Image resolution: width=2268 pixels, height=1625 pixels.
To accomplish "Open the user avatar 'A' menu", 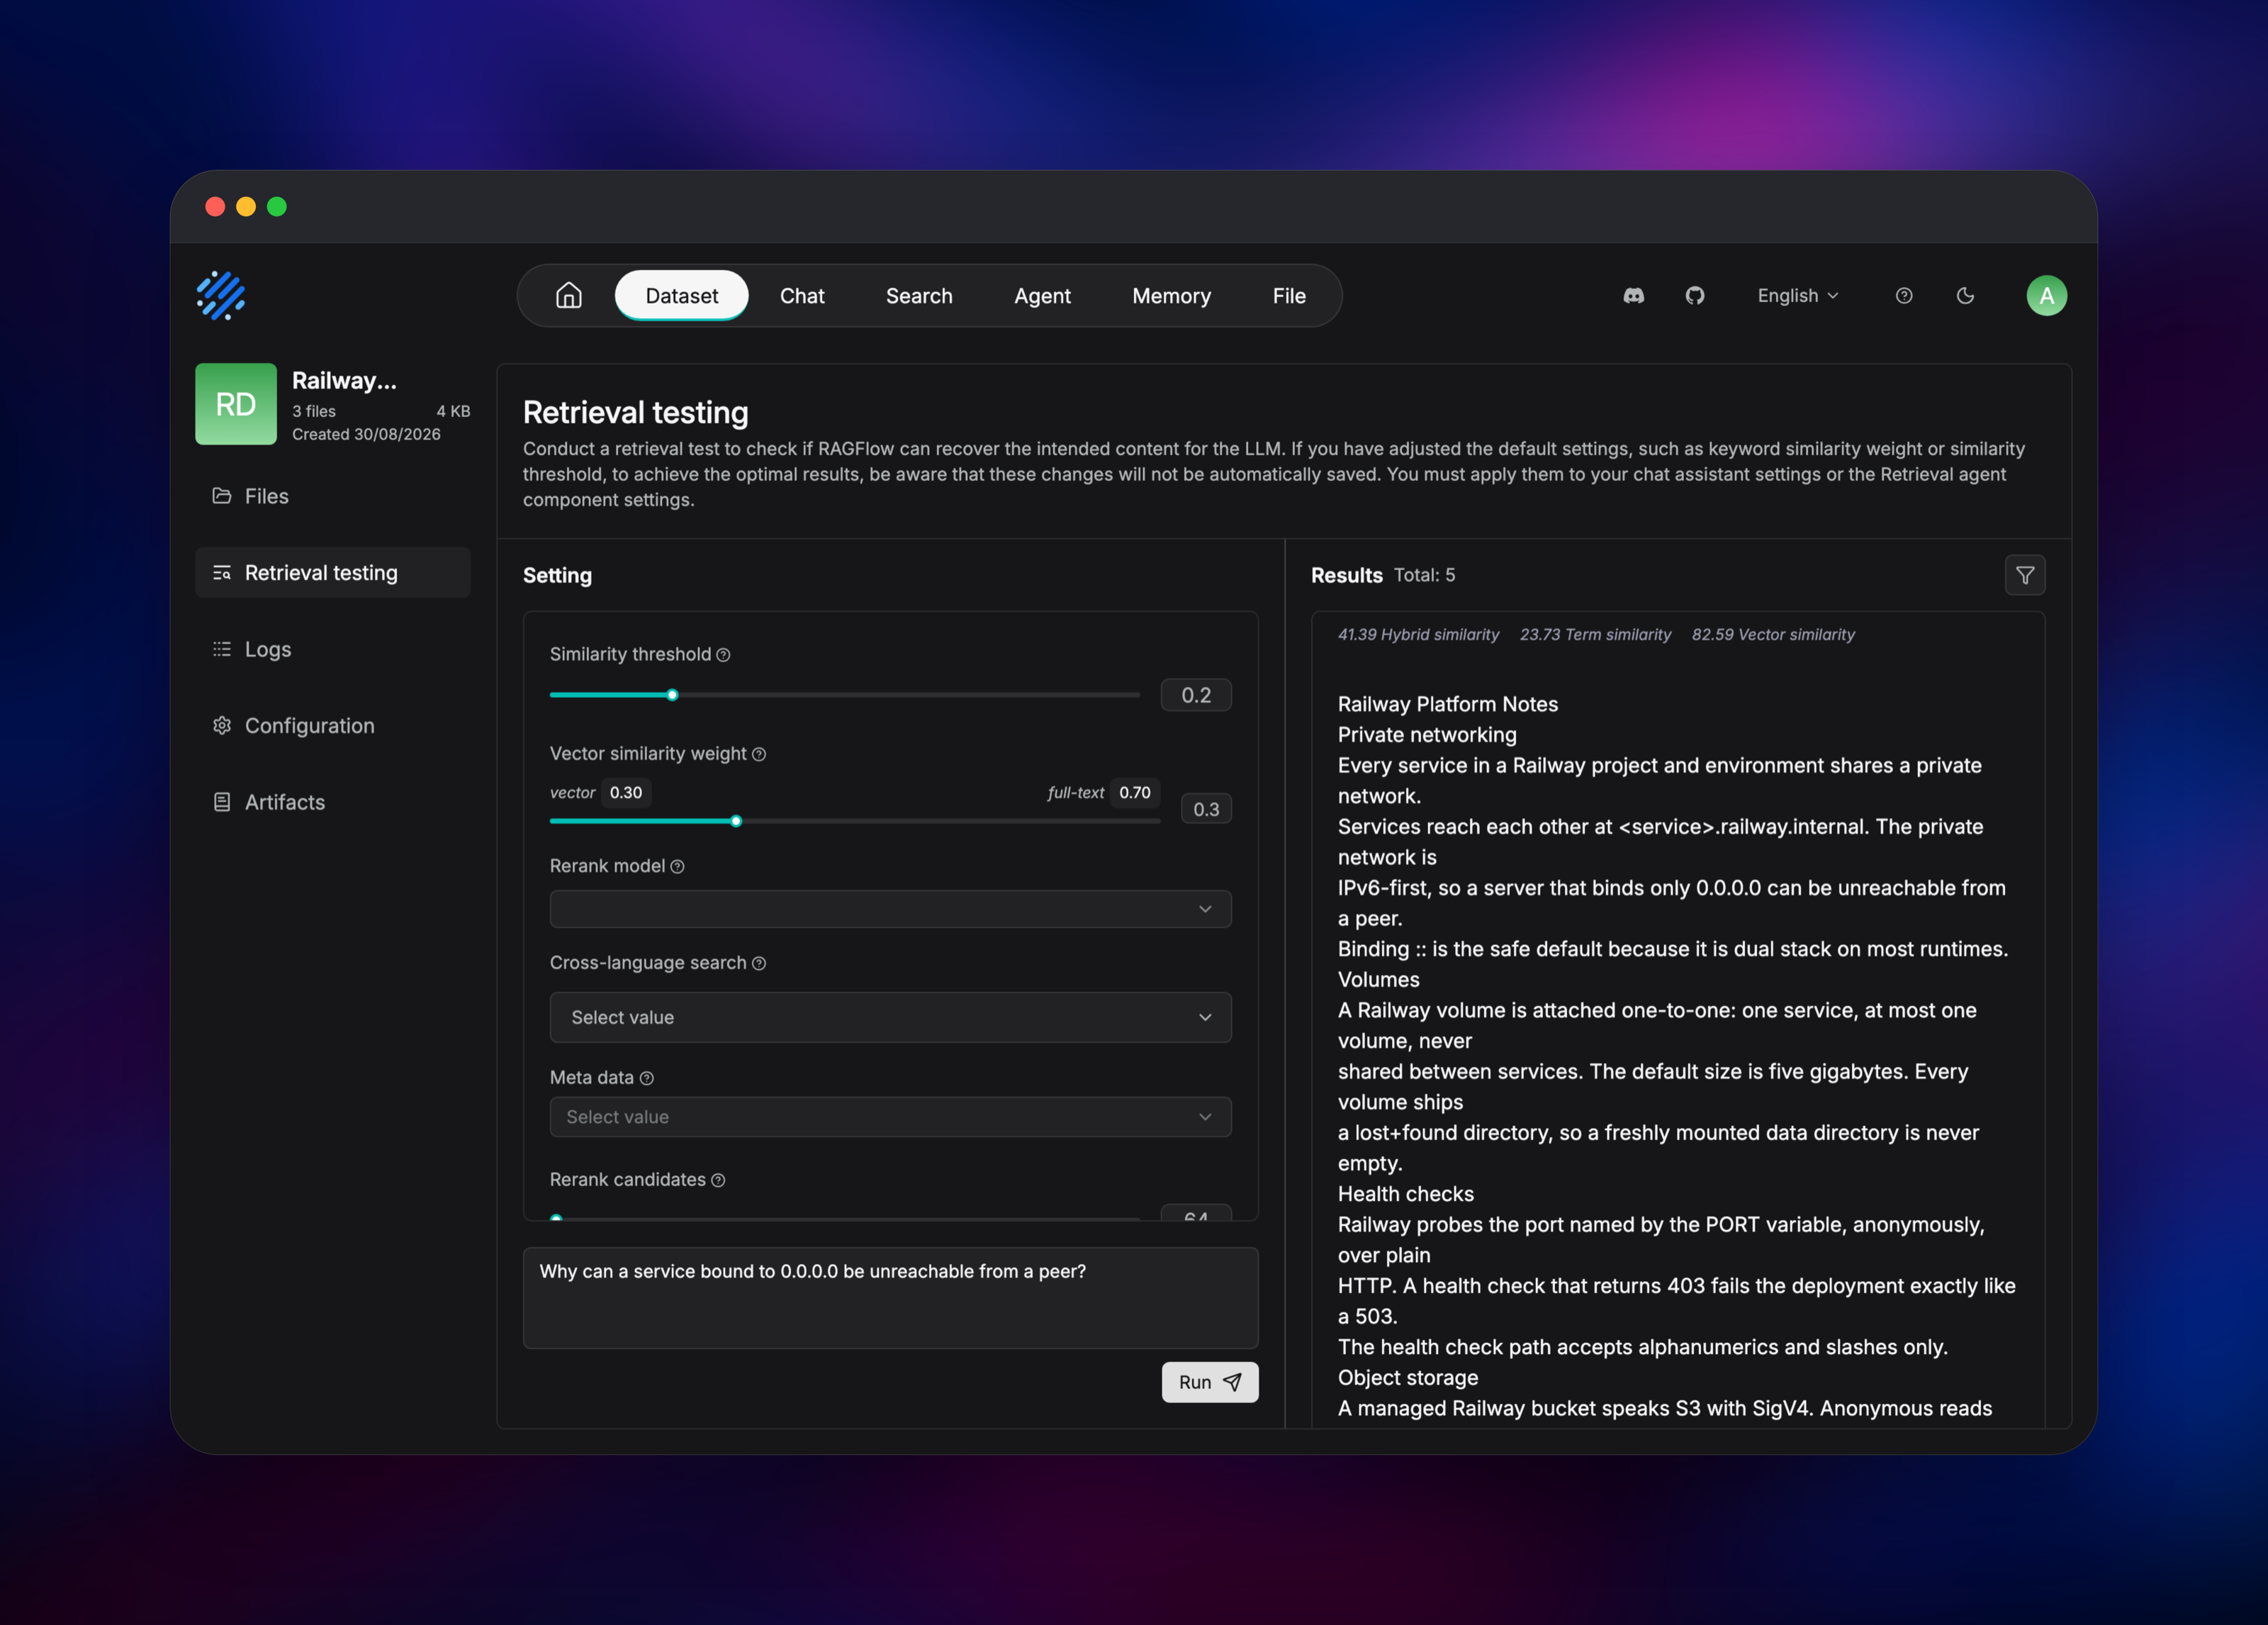I will 2046,295.
